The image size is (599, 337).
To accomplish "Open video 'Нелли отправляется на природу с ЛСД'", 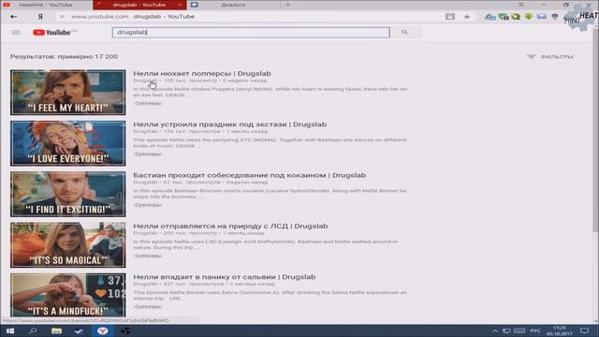I will [230, 226].
